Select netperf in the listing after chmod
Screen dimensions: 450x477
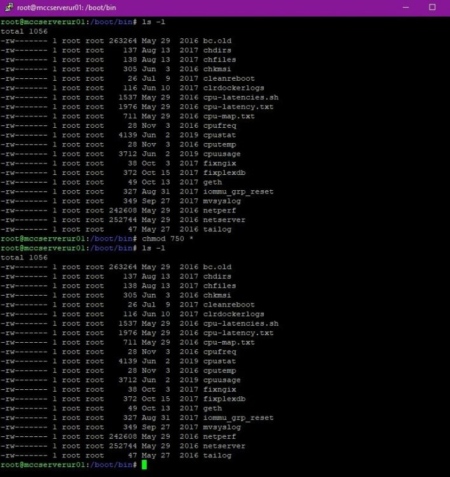click(219, 436)
